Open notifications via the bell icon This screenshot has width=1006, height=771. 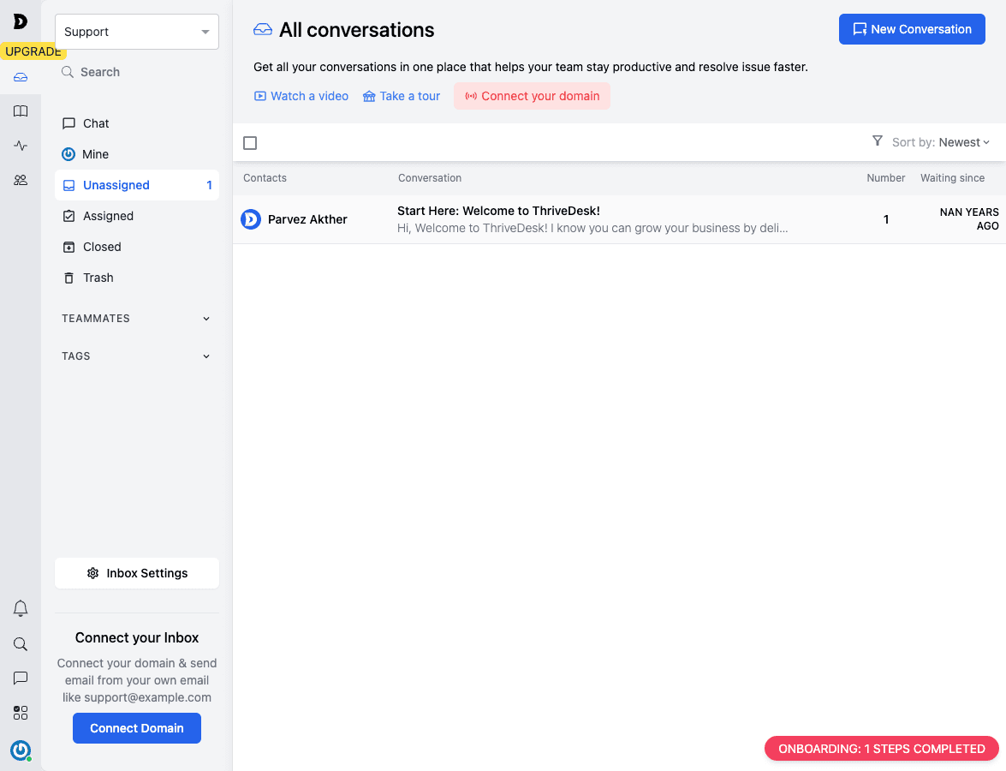click(21, 608)
